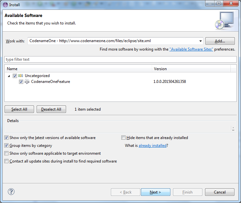This screenshot has height=203, width=241.
Task: Enable Hide items that are already installed
Action: 123,138
